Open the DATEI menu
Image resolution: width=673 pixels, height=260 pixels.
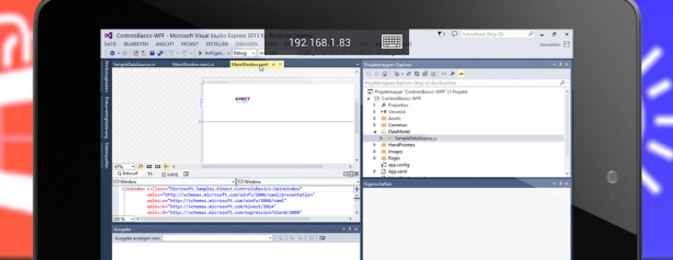tap(110, 44)
